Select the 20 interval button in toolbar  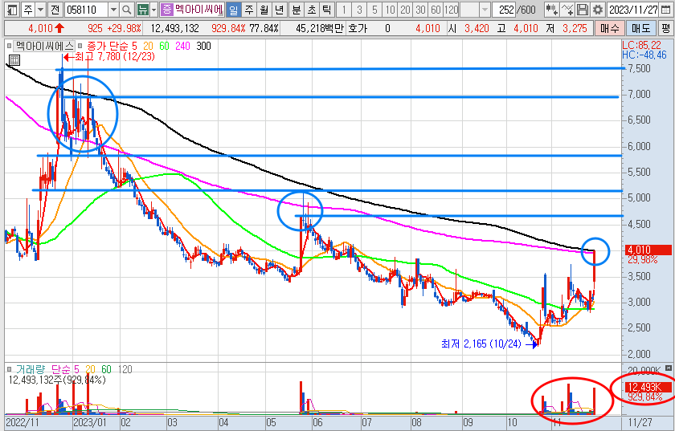coord(405,9)
